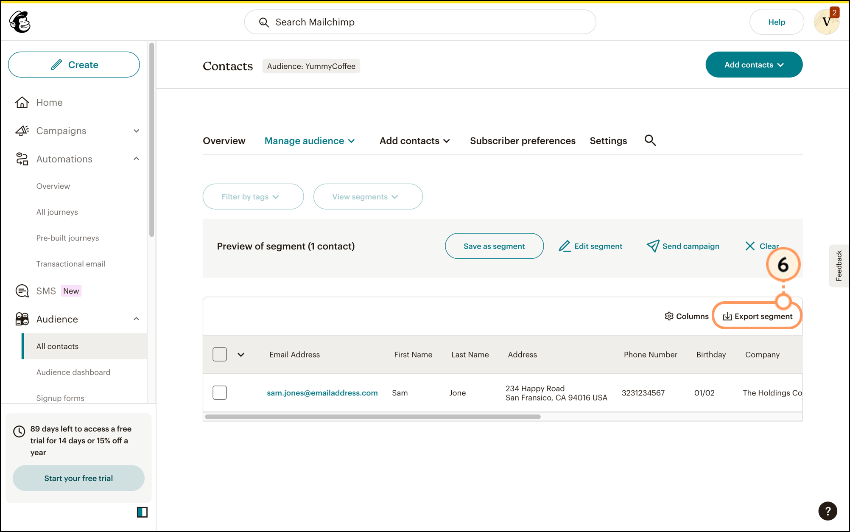
Task: Click the Company column header
Action: click(x=762, y=355)
